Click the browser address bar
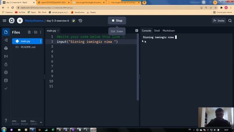This screenshot has height=132, width=234. 107,8
